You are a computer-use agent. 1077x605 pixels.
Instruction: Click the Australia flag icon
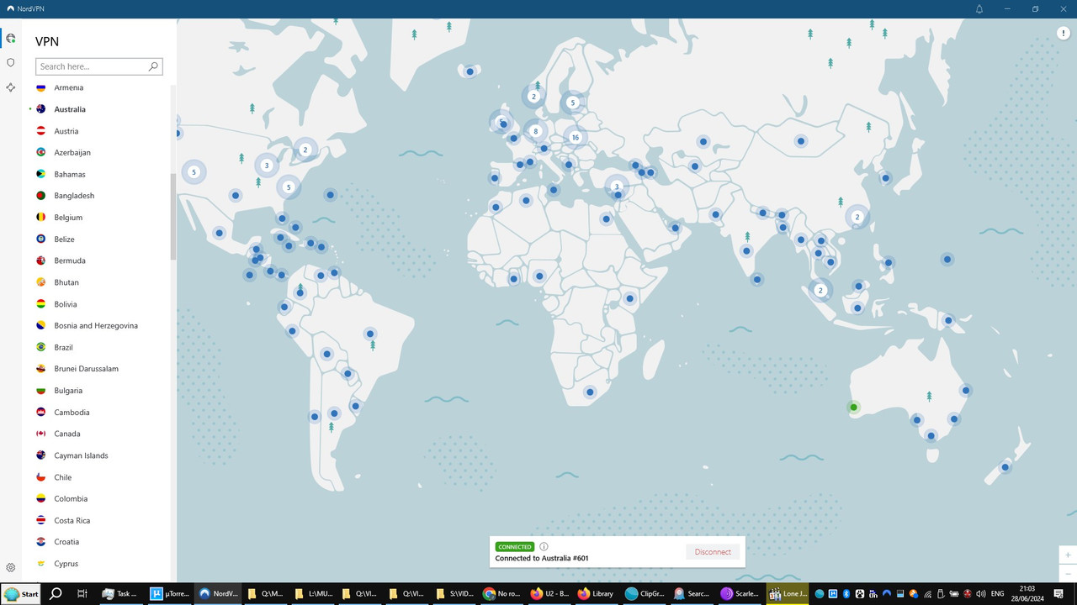click(40, 109)
